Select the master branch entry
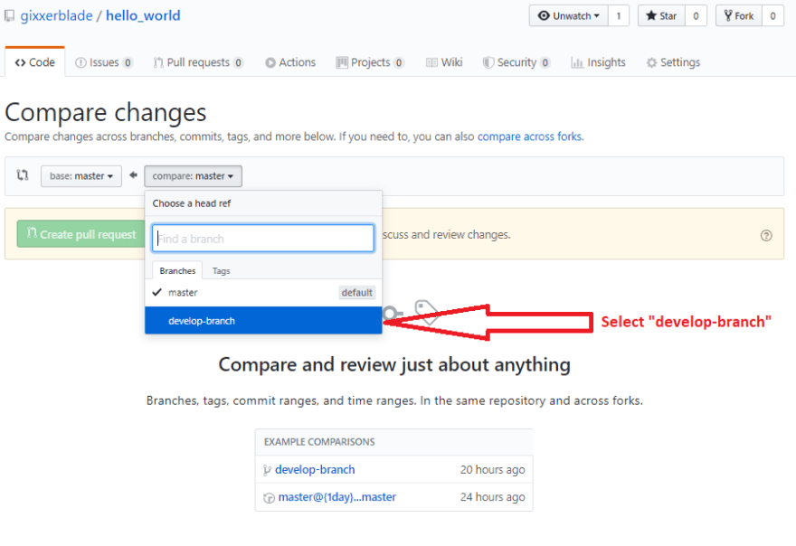Screen dimensions: 796x546 coord(263,292)
